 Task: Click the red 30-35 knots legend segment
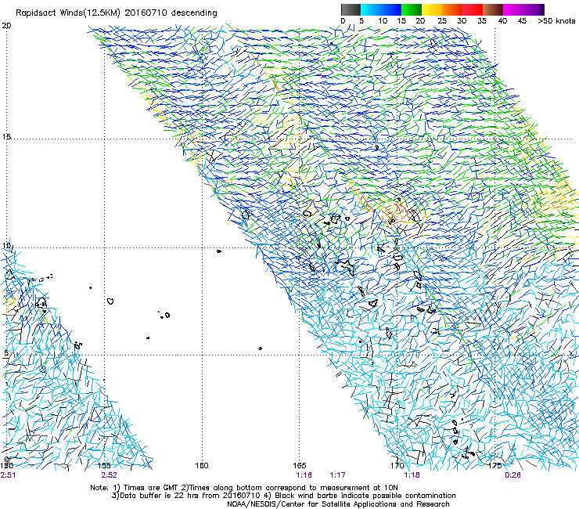click(x=473, y=9)
